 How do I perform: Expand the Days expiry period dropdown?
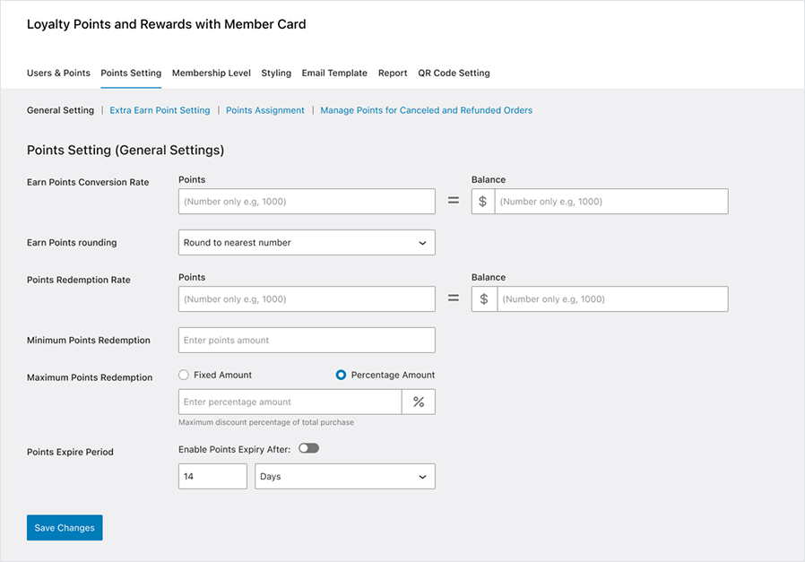click(x=345, y=477)
